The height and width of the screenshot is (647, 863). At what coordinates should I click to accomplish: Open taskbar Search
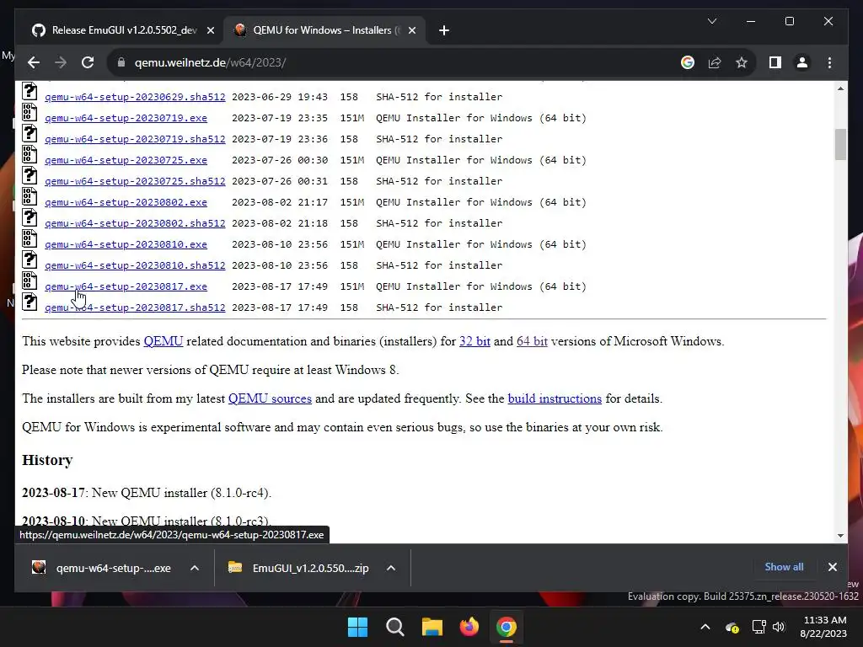tap(394, 627)
